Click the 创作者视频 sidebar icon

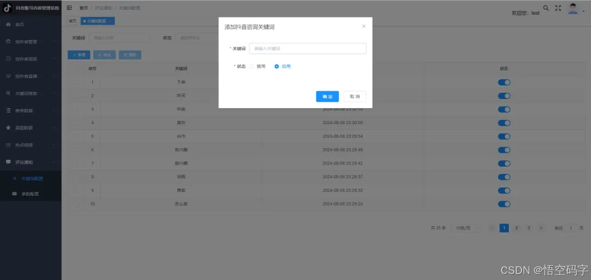coord(8,59)
